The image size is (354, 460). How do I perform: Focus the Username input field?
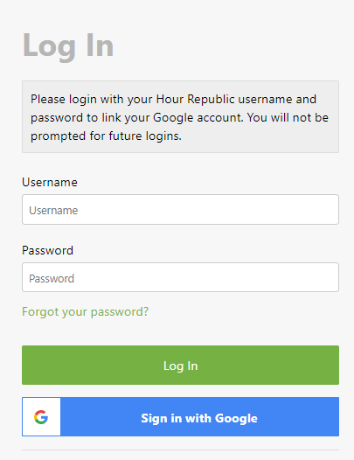coord(180,210)
